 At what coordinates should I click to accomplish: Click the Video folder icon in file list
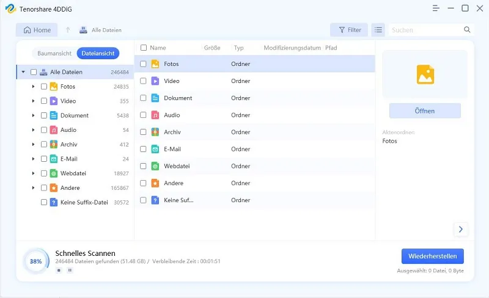[x=155, y=81]
